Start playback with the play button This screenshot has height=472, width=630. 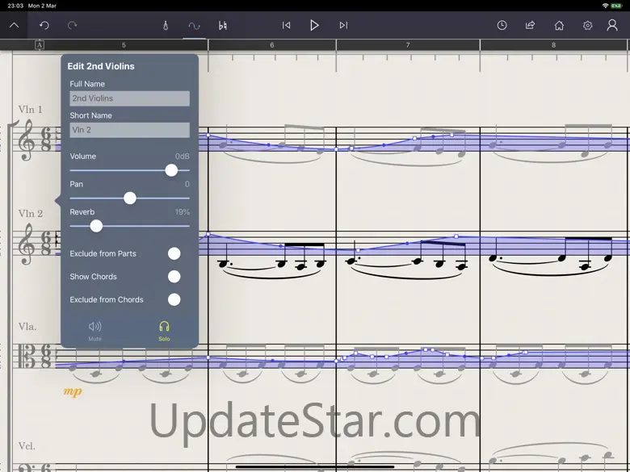pyautogui.click(x=315, y=25)
